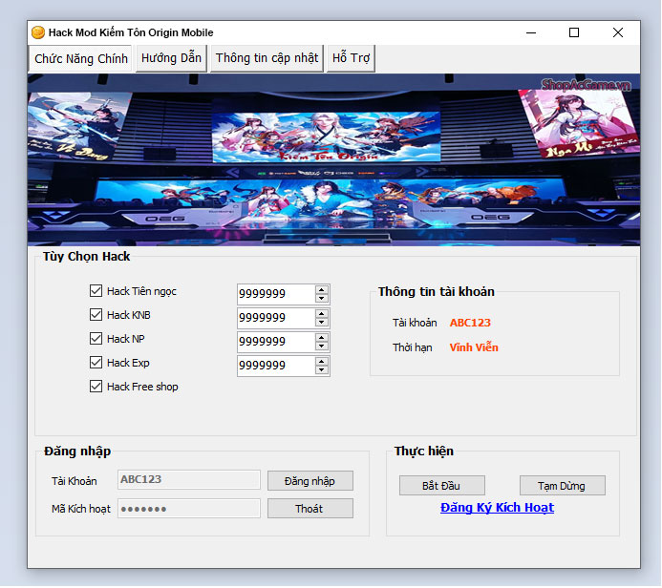Screen dimensions: 662x588
Task: Click the ABC123 account name text
Action: pyautogui.click(x=470, y=323)
